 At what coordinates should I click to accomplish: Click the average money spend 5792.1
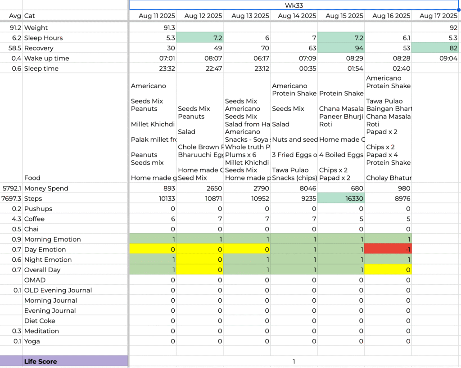coord(12,188)
